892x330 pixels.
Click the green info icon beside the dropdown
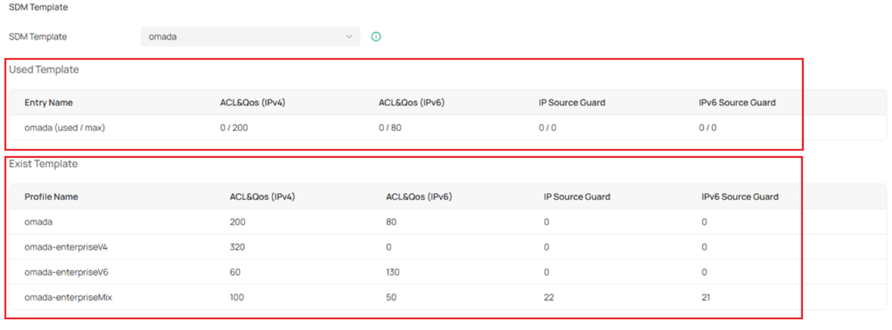(376, 36)
